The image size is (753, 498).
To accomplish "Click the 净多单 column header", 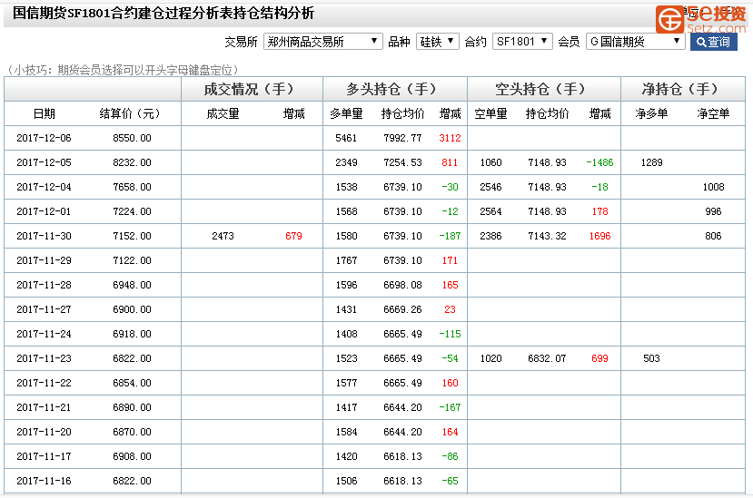I will click(x=651, y=113).
